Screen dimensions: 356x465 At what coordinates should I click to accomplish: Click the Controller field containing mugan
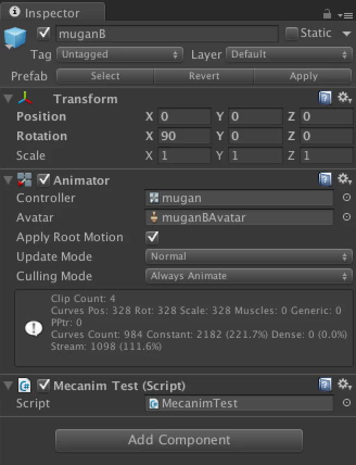click(239, 198)
